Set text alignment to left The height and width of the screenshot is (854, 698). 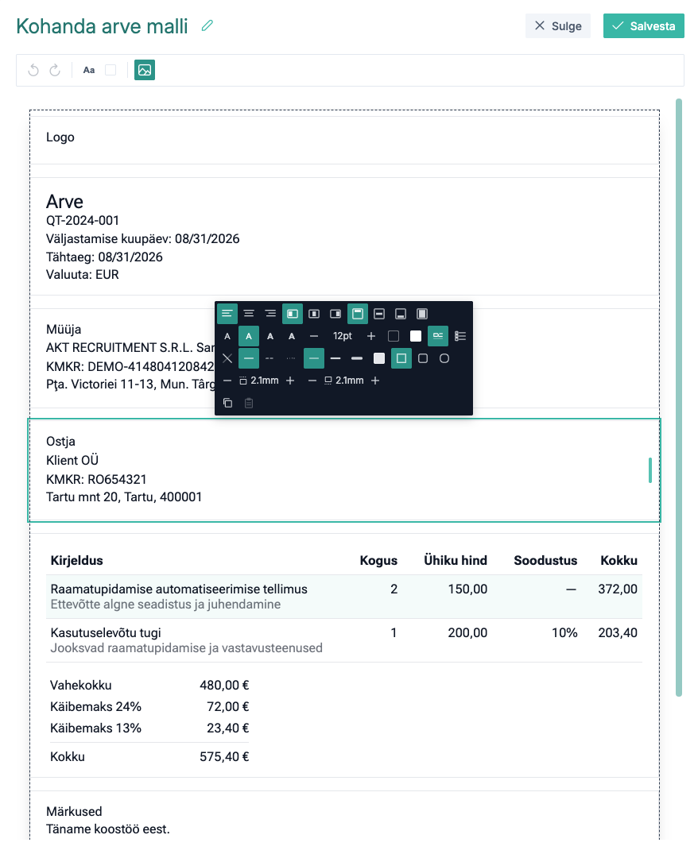[x=227, y=314]
